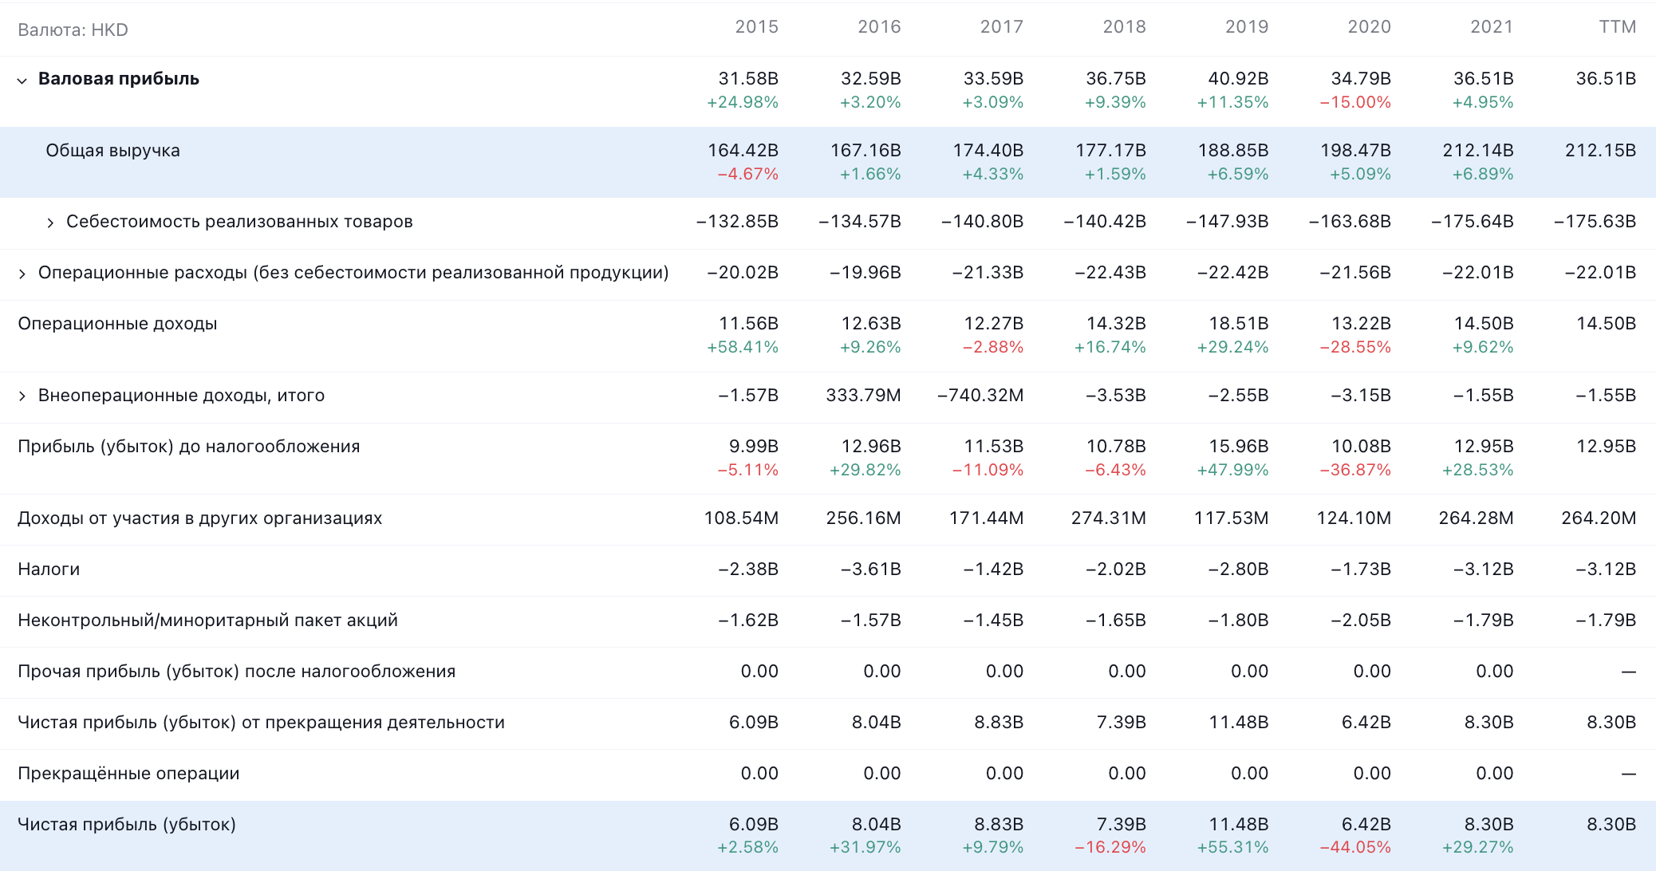Click operating expenses value −22.43B
Viewport: 1656px width, 871px height.
(1110, 273)
